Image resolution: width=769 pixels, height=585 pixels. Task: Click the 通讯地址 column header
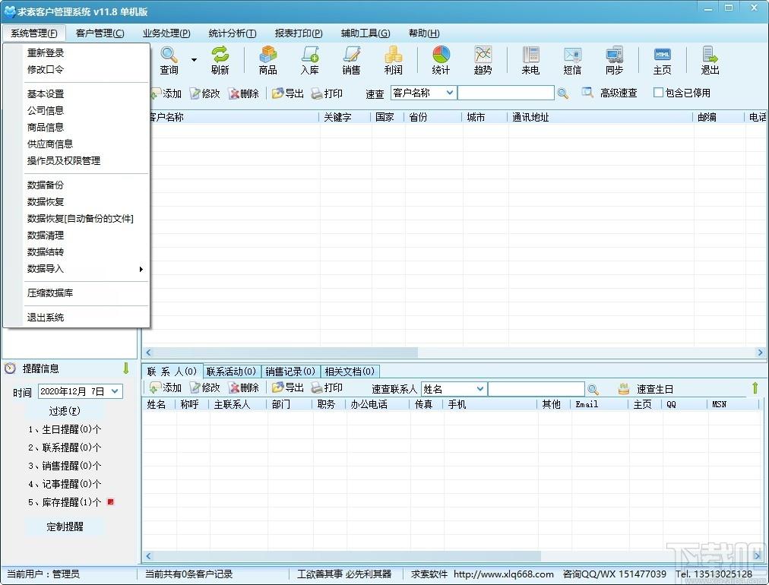pyautogui.click(x=601, y=117)
